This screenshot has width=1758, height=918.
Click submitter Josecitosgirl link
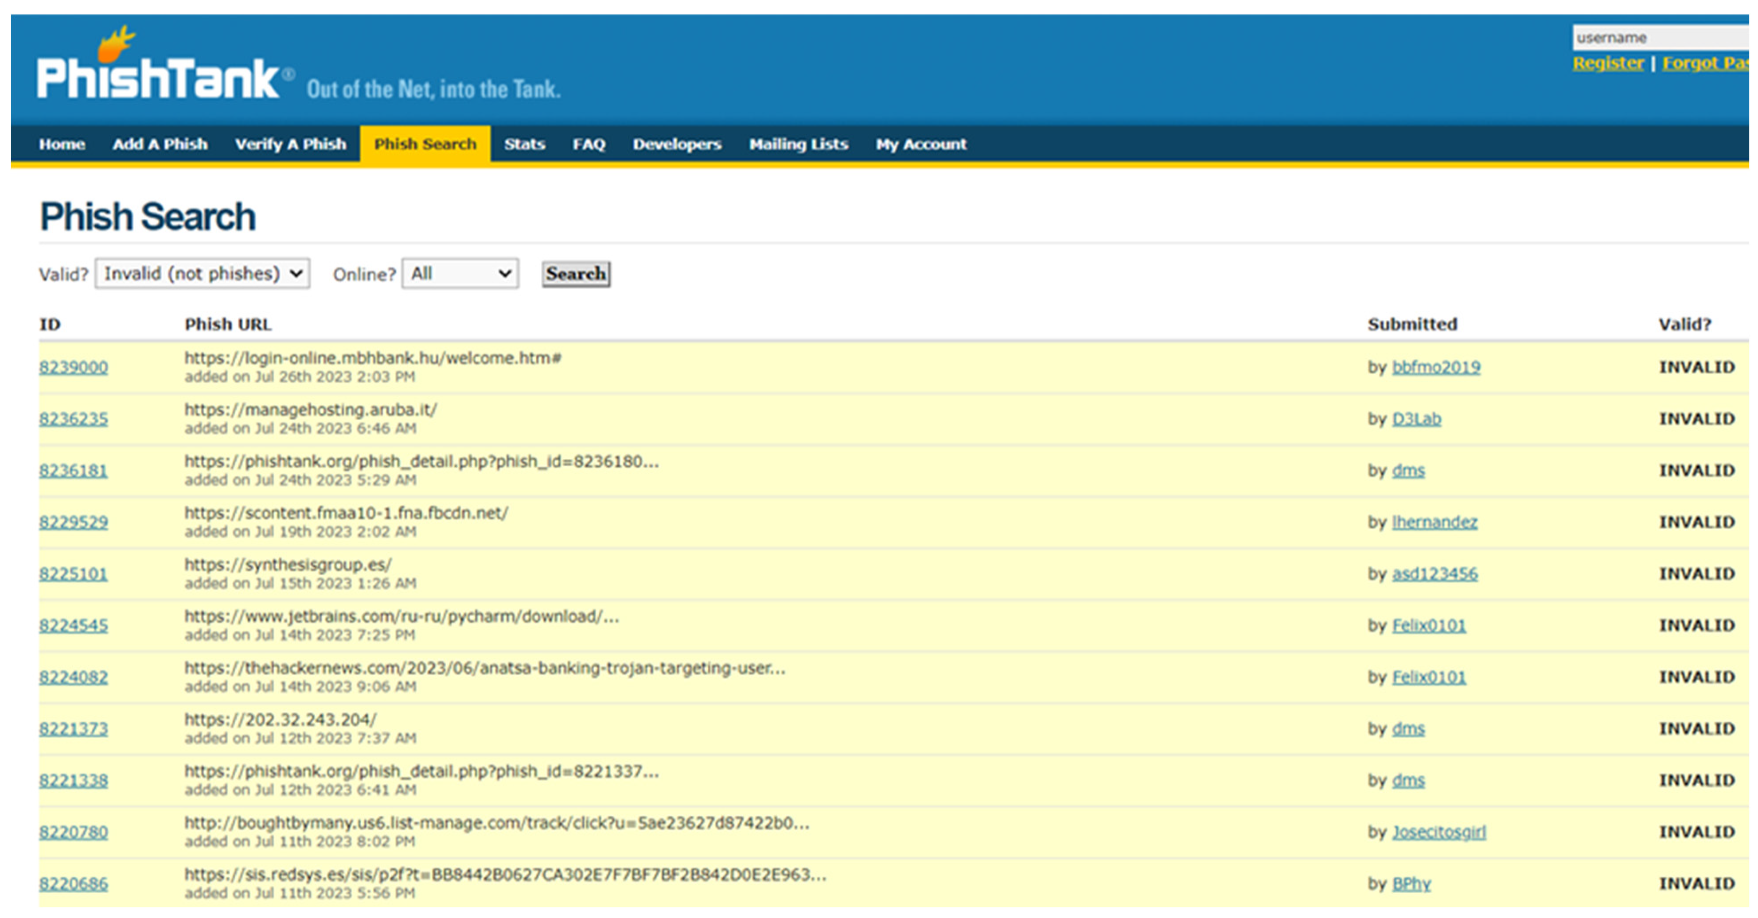click(1438, 832)
